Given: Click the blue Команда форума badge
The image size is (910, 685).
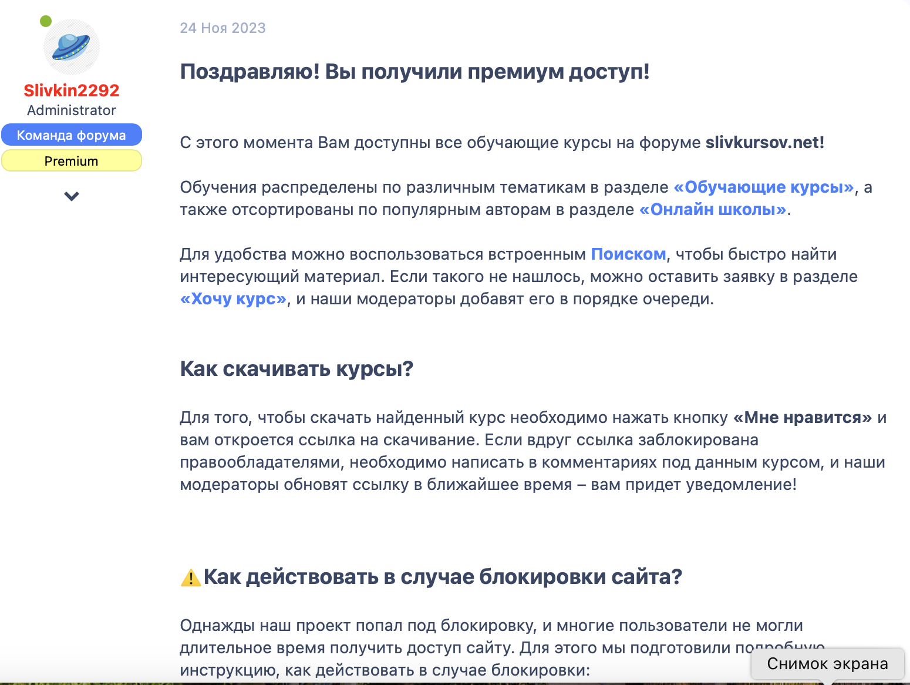Looking at the screenshot, I should 72,135.
